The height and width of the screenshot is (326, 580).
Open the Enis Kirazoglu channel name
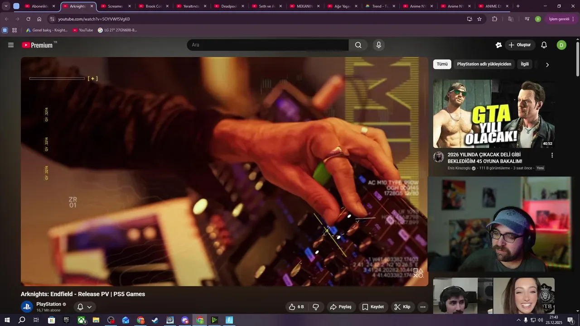click(x=459, y=168)
